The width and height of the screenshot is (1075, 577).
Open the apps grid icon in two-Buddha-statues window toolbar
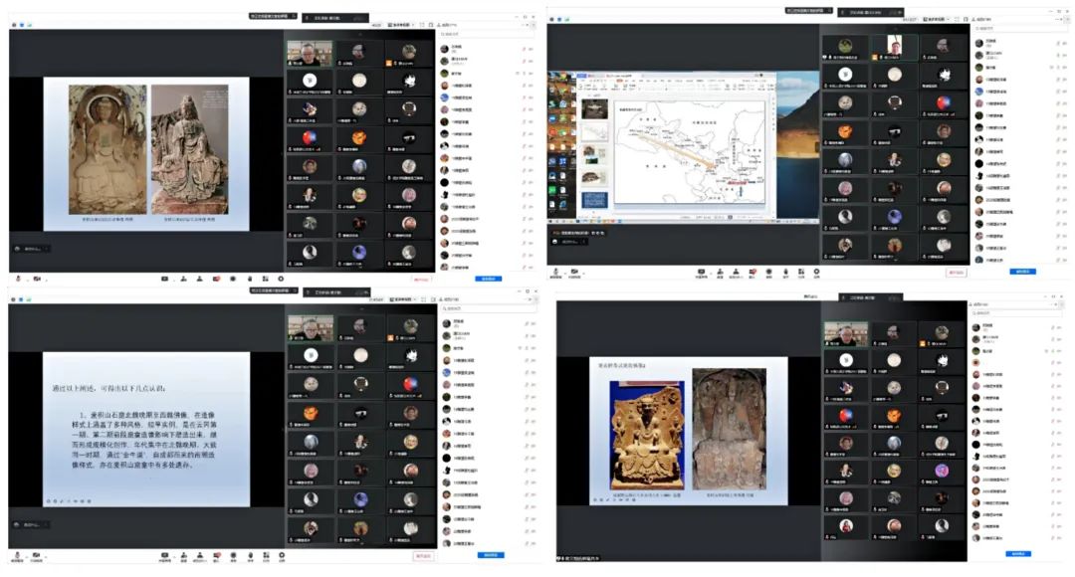pyautogui.click(x=265, y=279)
